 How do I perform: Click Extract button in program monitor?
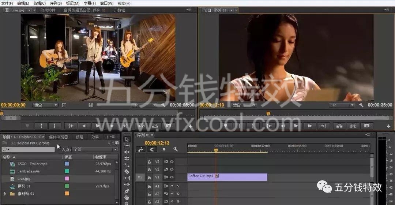(353, 126)
